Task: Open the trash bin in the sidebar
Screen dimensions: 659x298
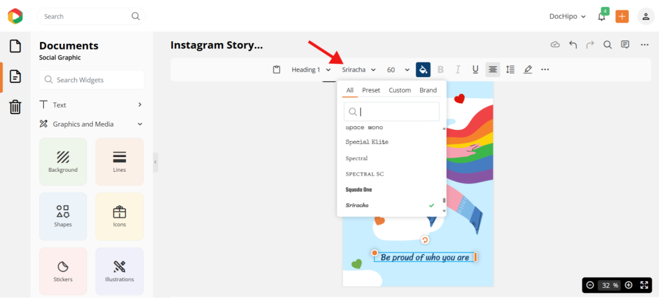Action: click(x=15, y=107)
